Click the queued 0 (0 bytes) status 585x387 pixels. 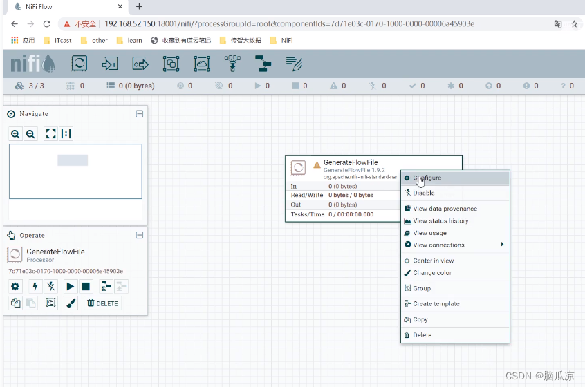pos(131,86)
